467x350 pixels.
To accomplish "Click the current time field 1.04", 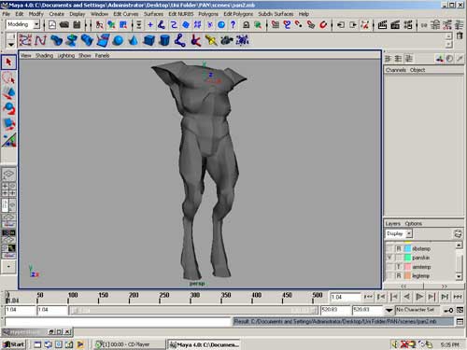I will (x=345, y=297).
